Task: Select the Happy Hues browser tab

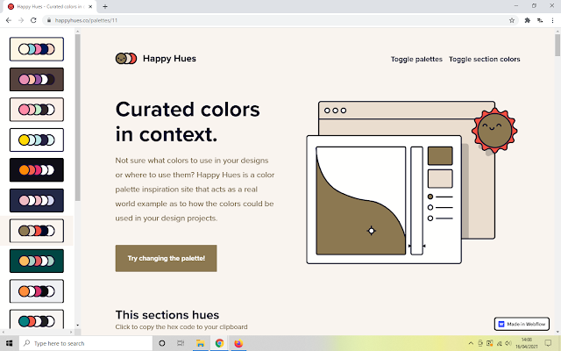Action: point(49,6)
